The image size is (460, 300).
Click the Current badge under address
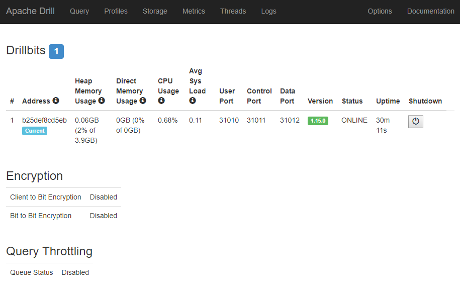click(x=35, y=131)
